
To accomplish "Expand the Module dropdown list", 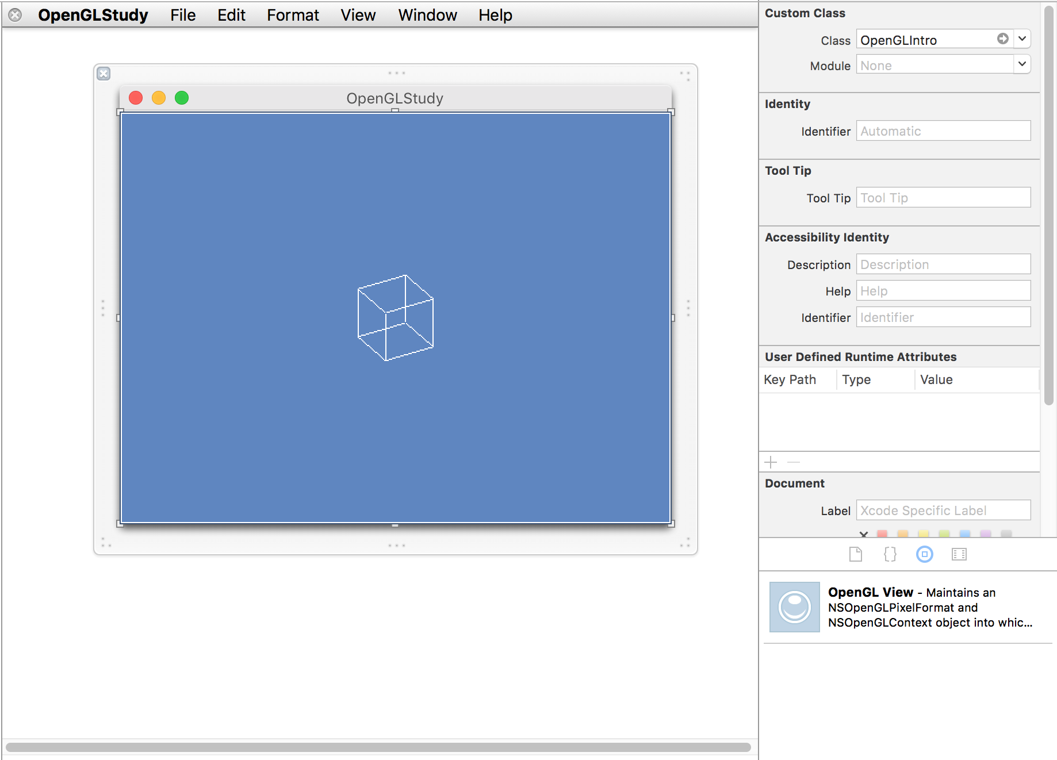I will coord(1022,64).
